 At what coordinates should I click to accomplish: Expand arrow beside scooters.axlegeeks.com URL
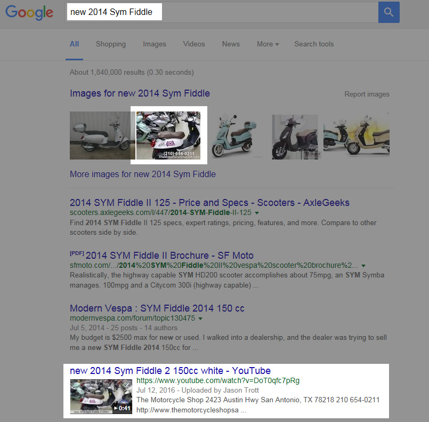257,213
